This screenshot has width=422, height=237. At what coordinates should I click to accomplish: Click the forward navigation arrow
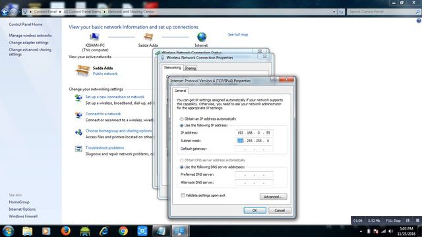(13, 12)
